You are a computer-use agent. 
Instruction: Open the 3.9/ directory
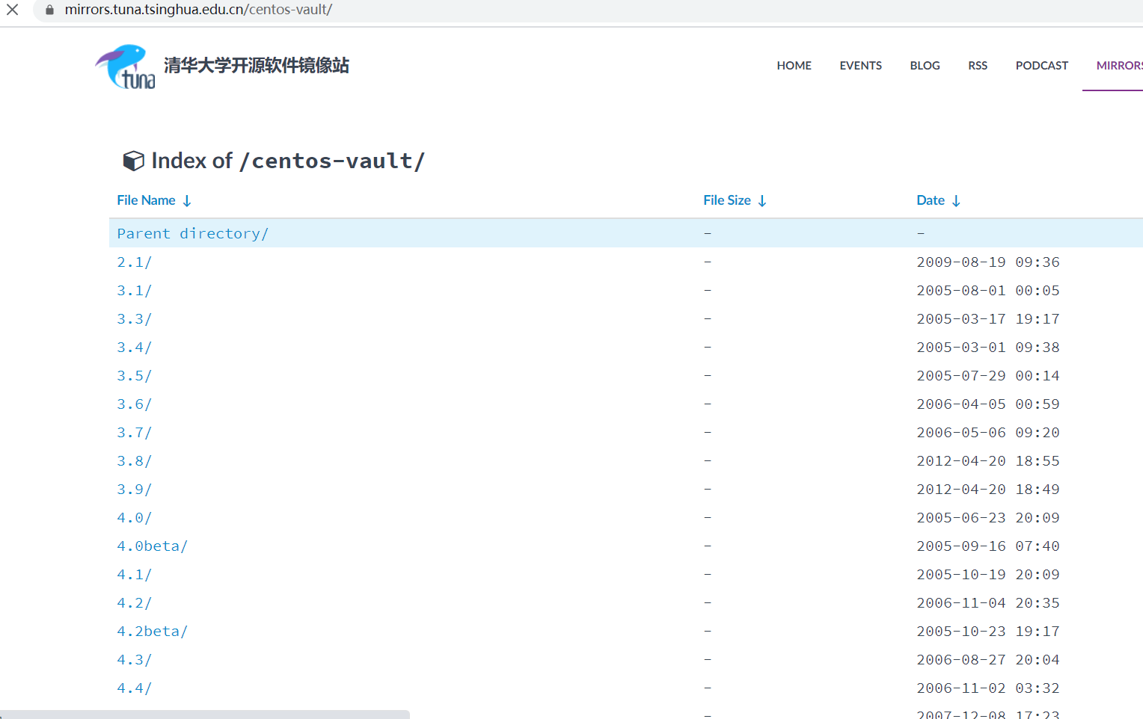point(134,490)
